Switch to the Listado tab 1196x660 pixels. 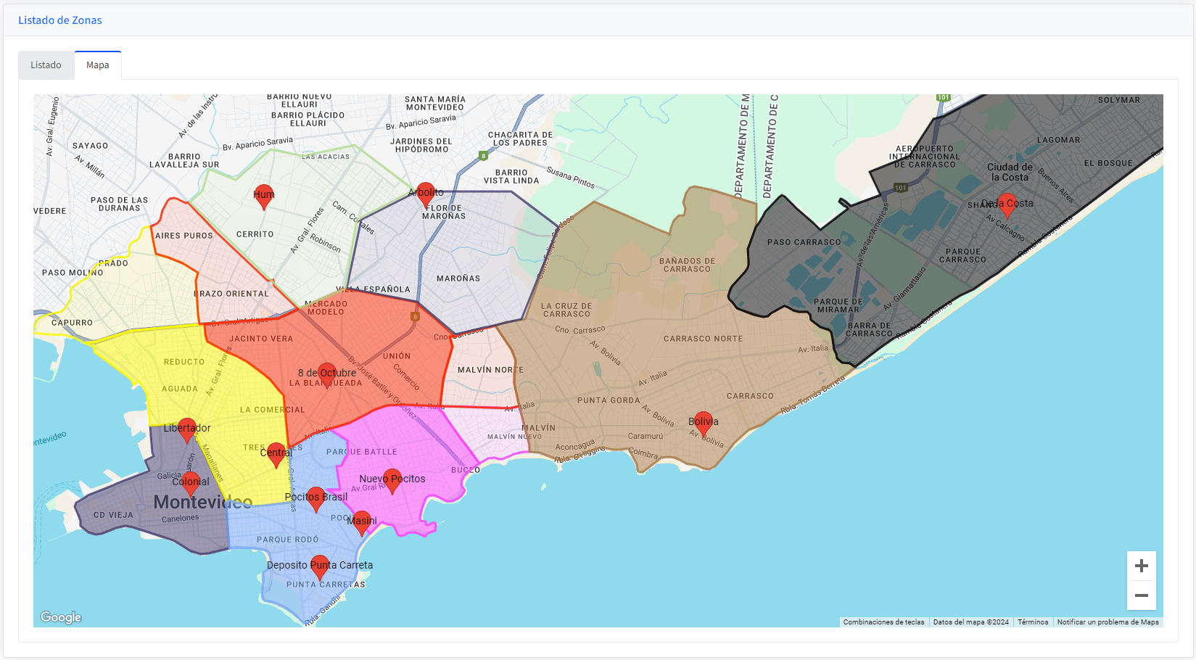click(46, 65)
